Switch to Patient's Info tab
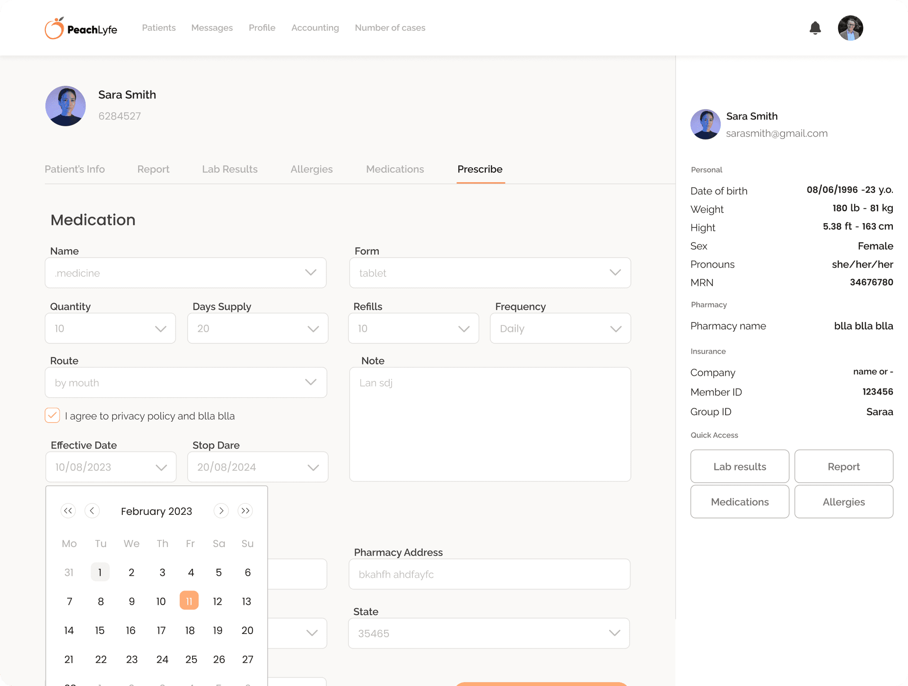Viewport: 908px width, 686px height. tap(75, 169)
